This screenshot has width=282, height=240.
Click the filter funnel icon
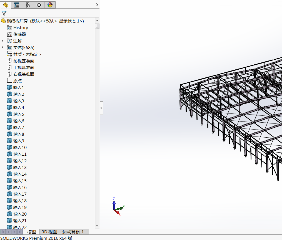[x=4, y=13]
